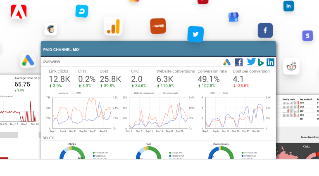Click the purple Stripe icon
The image size is (319, 176).
coord(307,35)
